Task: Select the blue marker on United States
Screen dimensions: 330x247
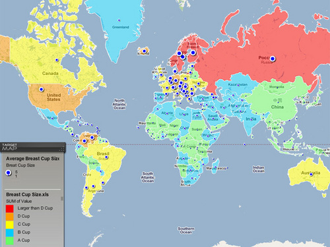Action: click(41, 90)
